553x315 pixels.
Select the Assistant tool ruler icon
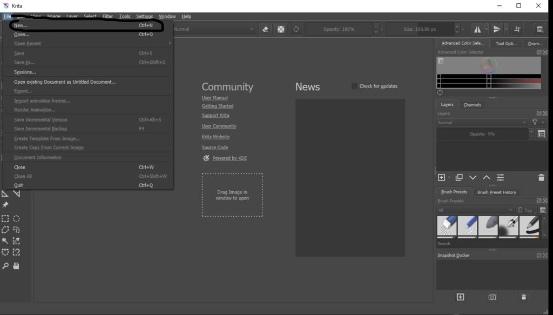[x=5, y=194]
